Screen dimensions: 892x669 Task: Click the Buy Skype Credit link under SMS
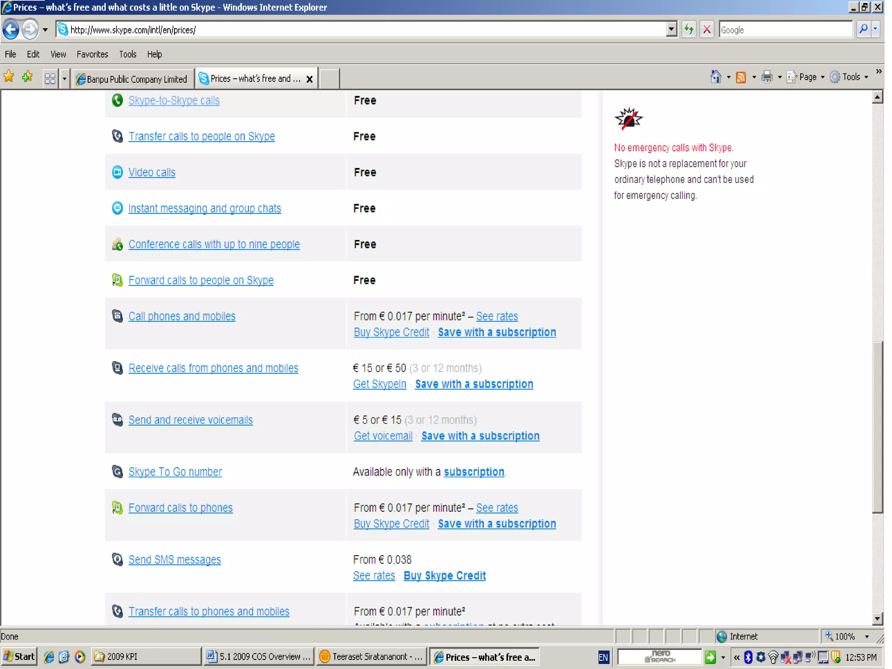pyautogui.click(x=444, y=576)
